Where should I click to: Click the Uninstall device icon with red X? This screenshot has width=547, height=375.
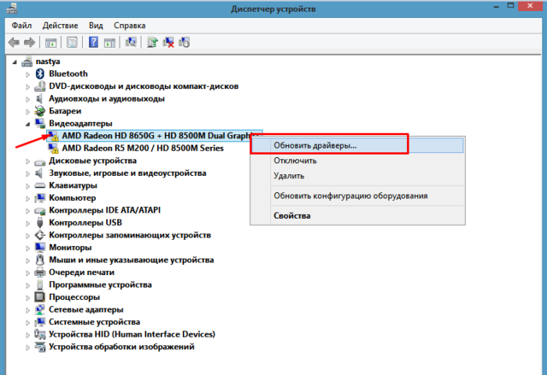tap(168, 41)
